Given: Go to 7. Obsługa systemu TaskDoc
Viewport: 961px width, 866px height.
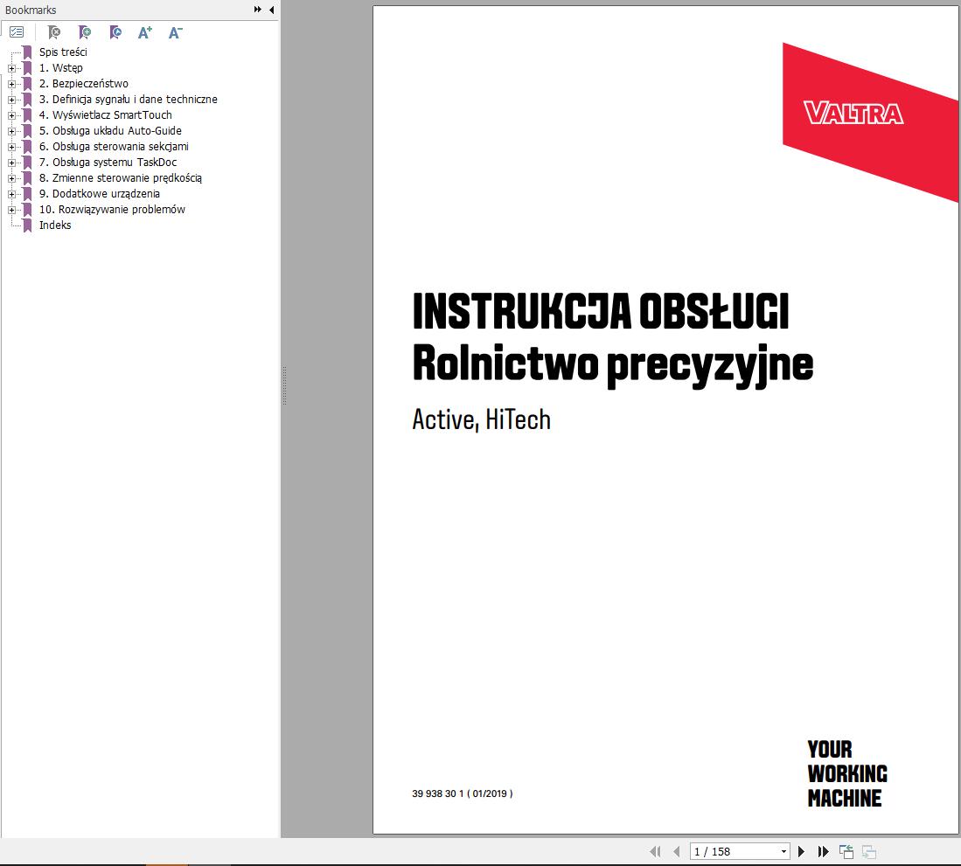Looking at the screenshot, I should 108,163.
